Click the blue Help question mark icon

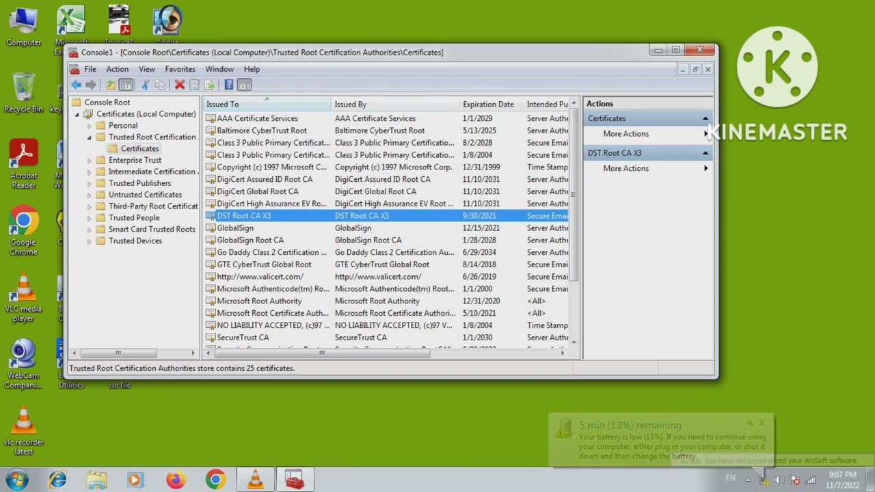[x=229, y=85]
